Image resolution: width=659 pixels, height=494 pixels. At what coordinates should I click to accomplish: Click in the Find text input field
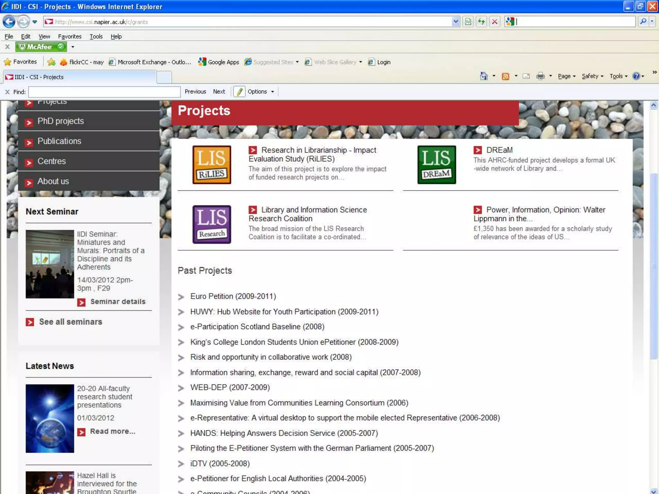click(104, 92)
